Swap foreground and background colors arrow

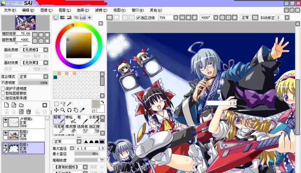[x=102, y=102]
